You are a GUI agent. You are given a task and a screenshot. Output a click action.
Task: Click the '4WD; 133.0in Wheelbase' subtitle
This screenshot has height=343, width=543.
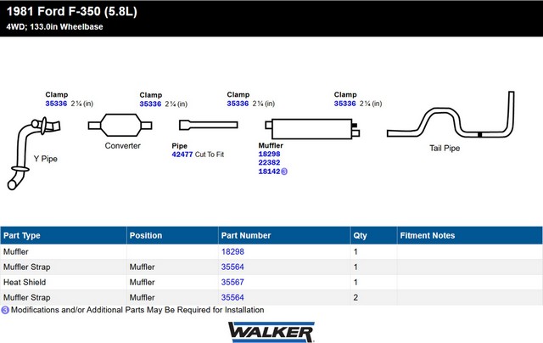tap(54, 27)
